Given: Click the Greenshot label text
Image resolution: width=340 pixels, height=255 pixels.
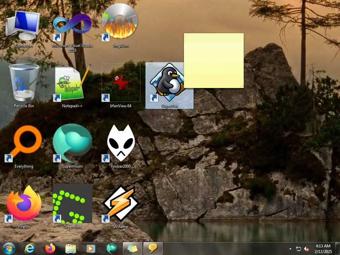Looking at the screenshot, I should click(72, 226).
